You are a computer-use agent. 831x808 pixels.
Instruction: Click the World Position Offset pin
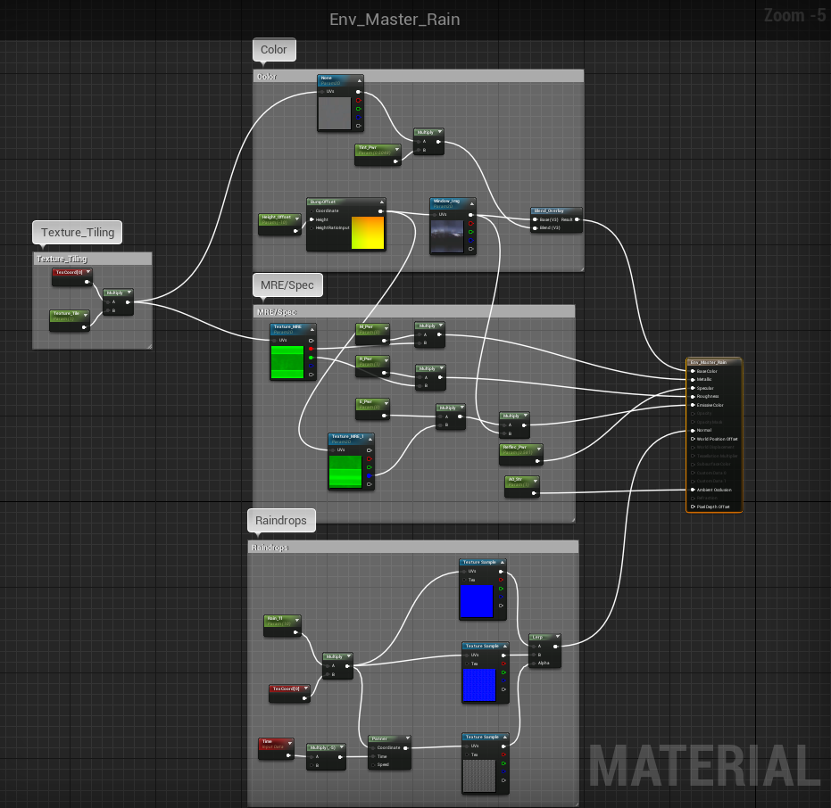point(693,439)
